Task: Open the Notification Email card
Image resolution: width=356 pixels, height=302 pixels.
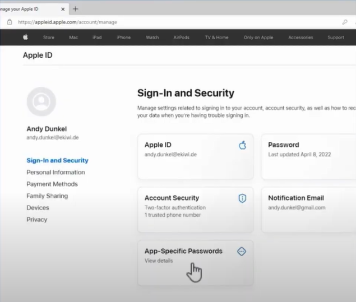Action: tap(308, 210)
